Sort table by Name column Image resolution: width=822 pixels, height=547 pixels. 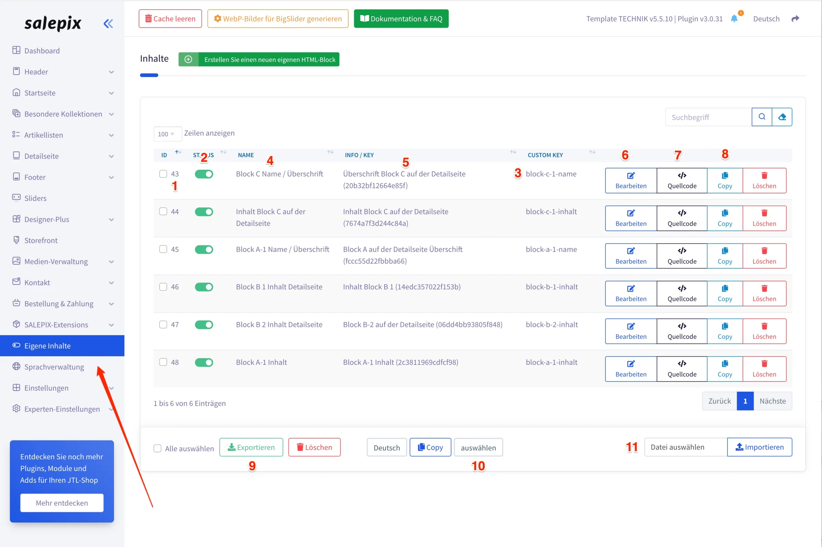coord(330,152)
